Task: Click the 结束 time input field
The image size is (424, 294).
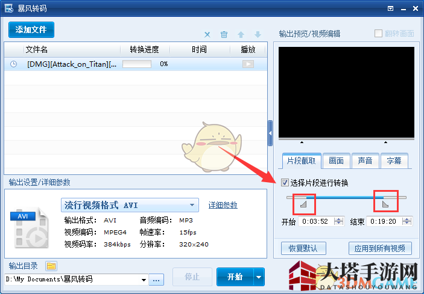Action: pyautogui.click(x=386, y=221)
